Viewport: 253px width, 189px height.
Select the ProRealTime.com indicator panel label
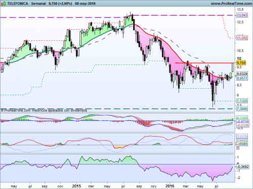(44, 110)
